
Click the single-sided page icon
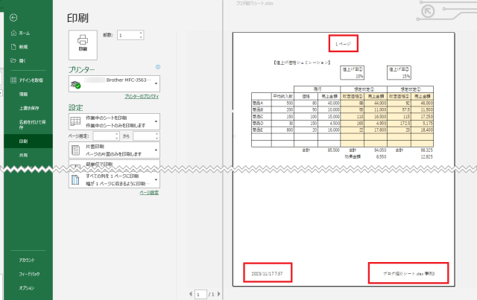pos(75,150)
